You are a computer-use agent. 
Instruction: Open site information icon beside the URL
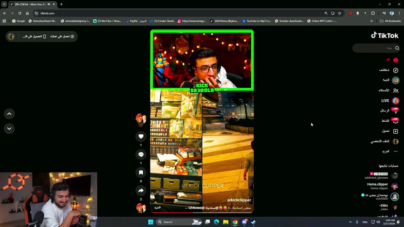[36, 13]
